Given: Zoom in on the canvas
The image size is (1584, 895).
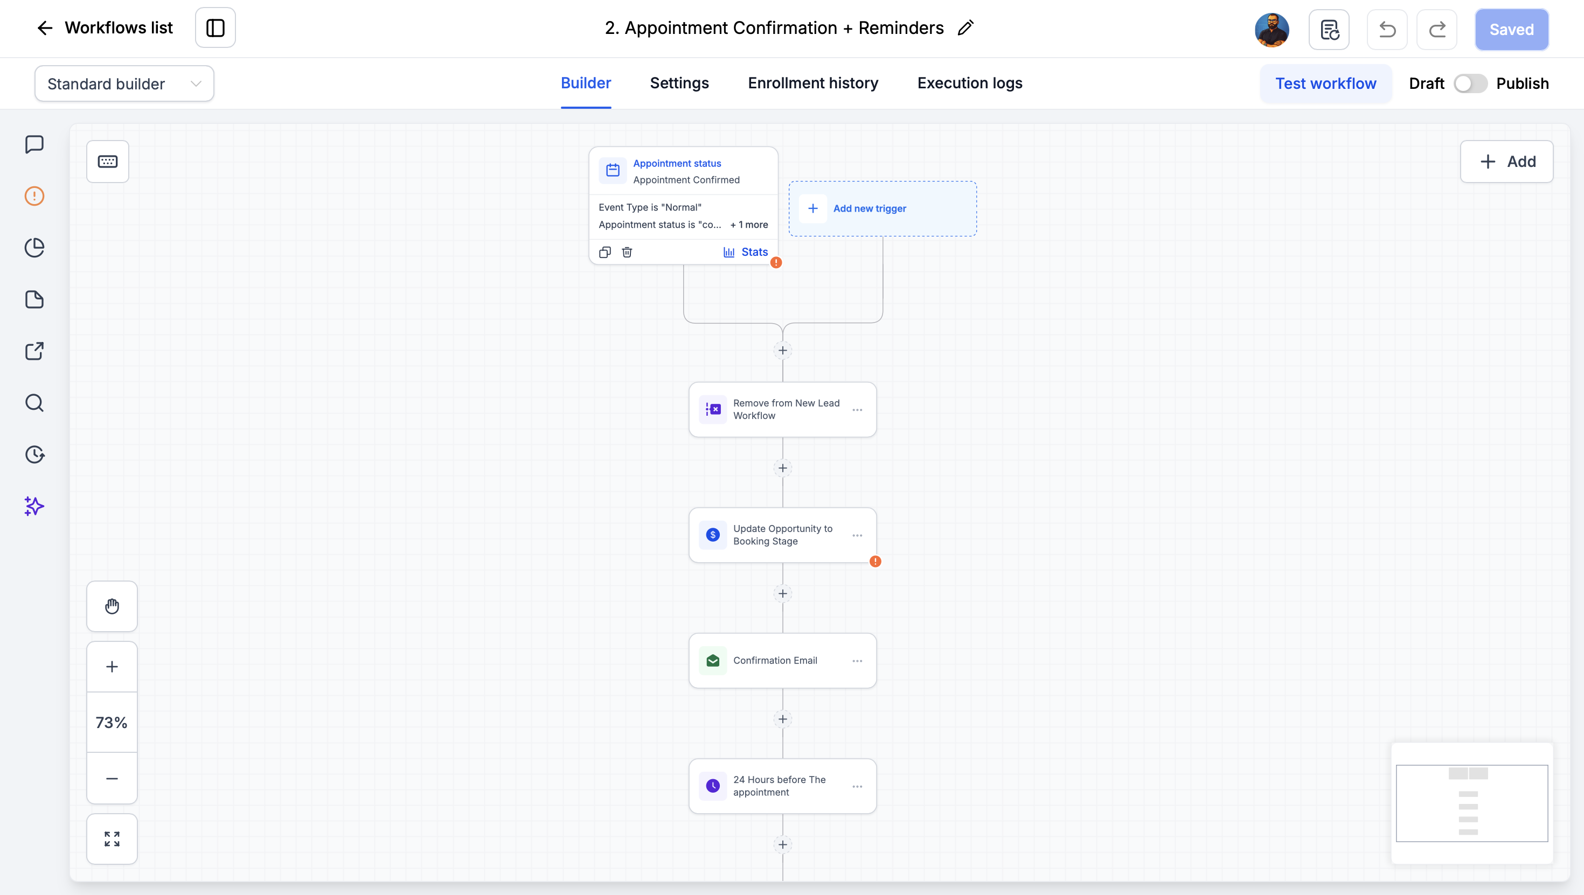Looking at the screenshot, I should (x=112, y=666).
